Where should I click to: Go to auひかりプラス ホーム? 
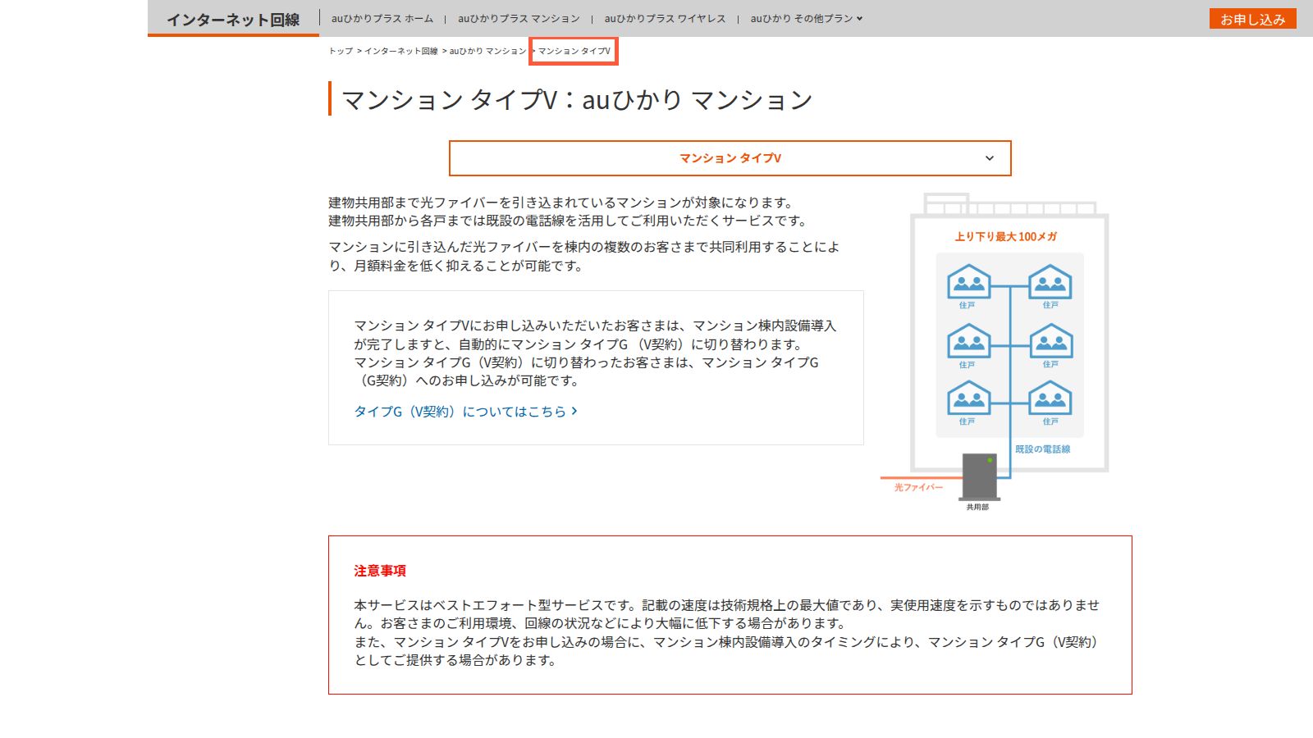382,18
